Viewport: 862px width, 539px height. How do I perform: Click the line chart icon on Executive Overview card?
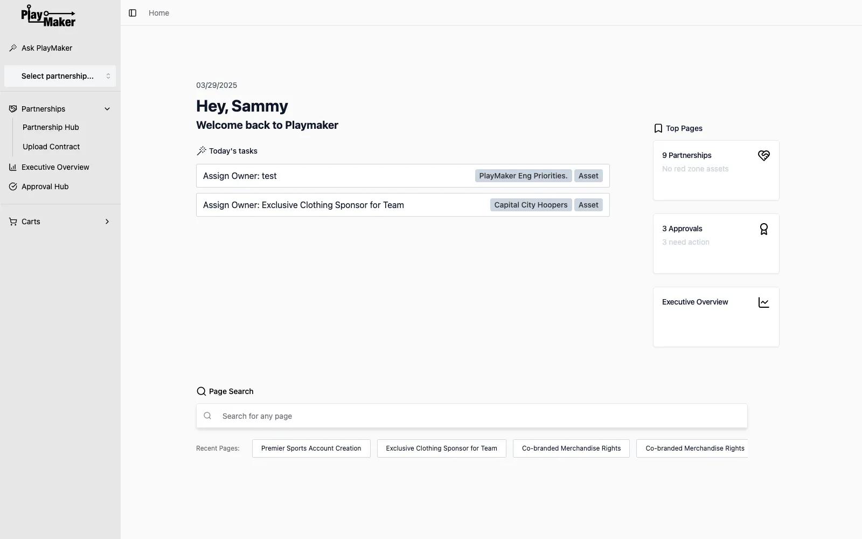pyautogui.click(x=763, y=302)
